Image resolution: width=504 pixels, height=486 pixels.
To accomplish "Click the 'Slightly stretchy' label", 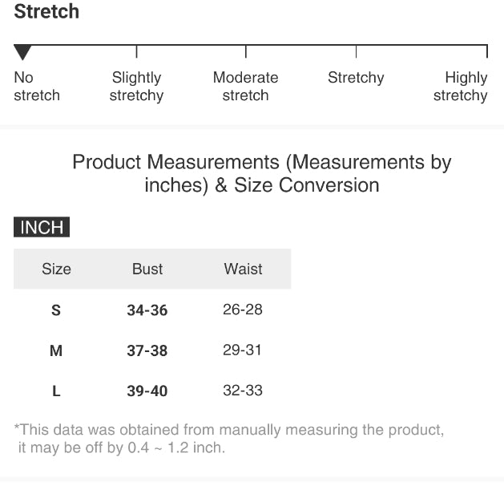I will pos(136,87).
